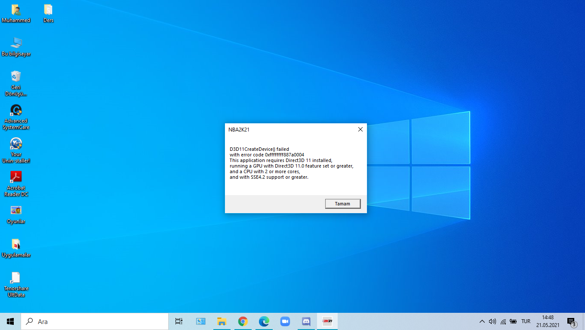Open the Muhammed user folder on desktop
Screen dimensions: 585x330
click(x=16, y=13)
